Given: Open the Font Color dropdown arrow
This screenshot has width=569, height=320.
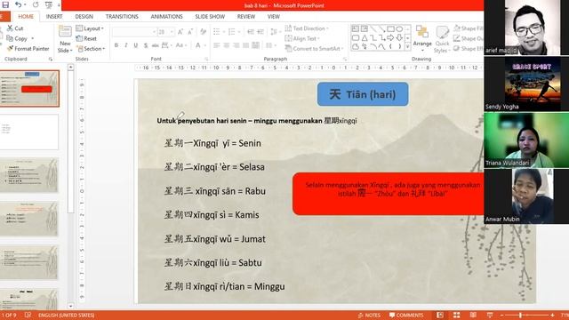Looking at the screenshot, I should pyautogui.click(x=205, y=45).
